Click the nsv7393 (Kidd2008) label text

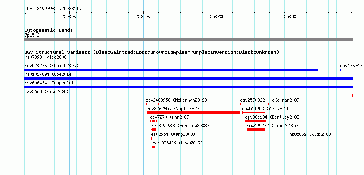47,57
